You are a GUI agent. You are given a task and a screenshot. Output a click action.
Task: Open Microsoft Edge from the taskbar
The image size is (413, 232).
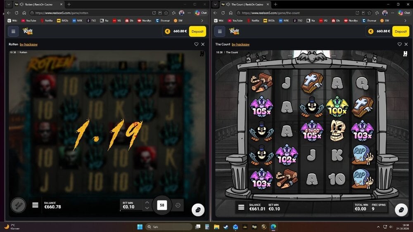coord(273,227)
